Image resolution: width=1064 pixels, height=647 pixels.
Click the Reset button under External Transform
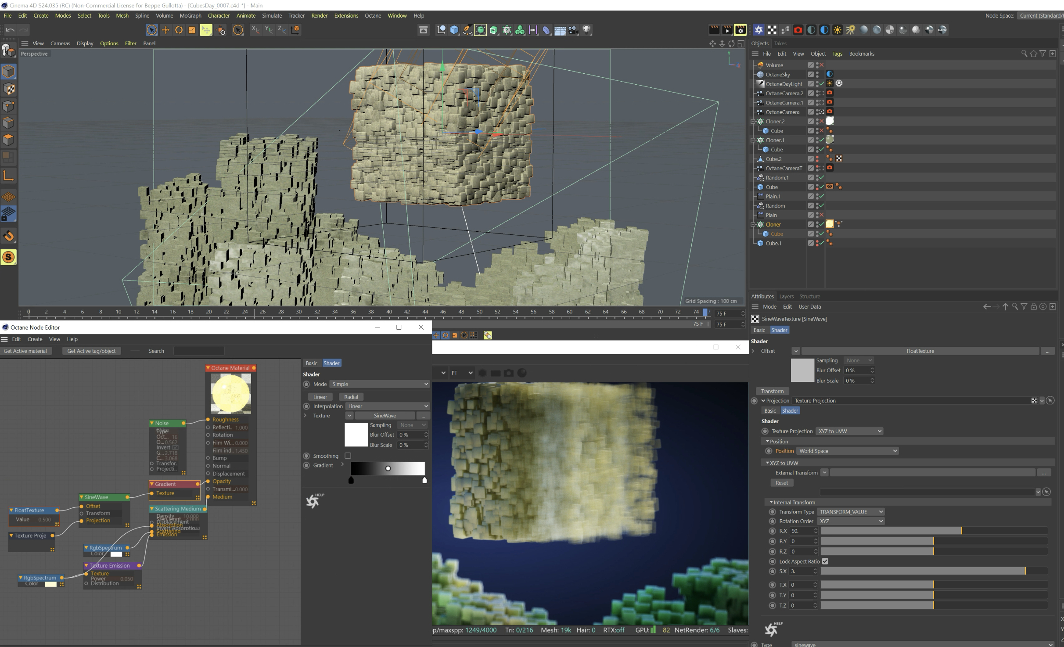tap(781, 482)
